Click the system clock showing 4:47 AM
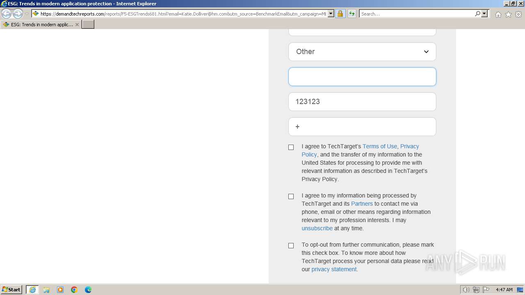Screen dimensions: 525x295 coord(504,290)
